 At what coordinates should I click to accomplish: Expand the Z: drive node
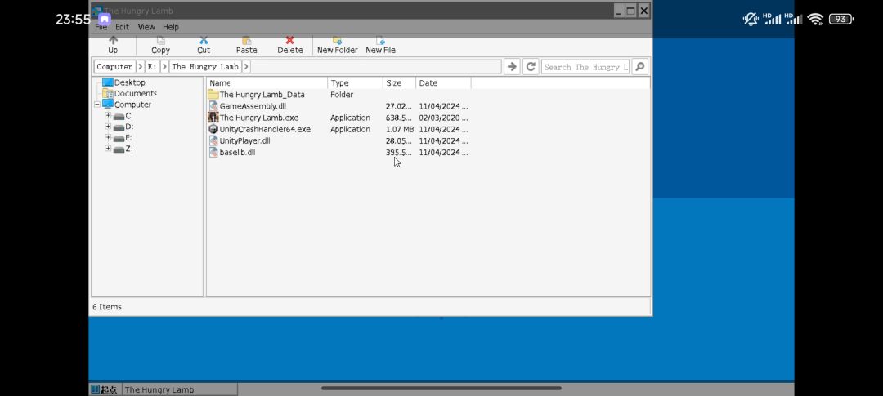pos(108,149)
